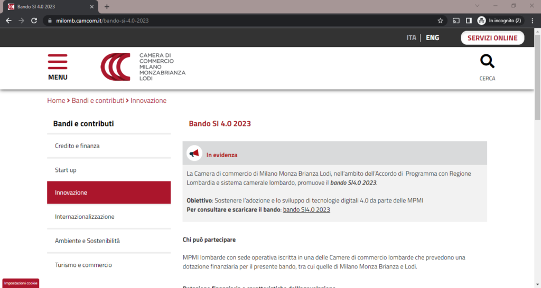Open Chrome three-dot menu
Viewport: 541px width, 288px height.
pyautogui.click(x=533, y=21)
